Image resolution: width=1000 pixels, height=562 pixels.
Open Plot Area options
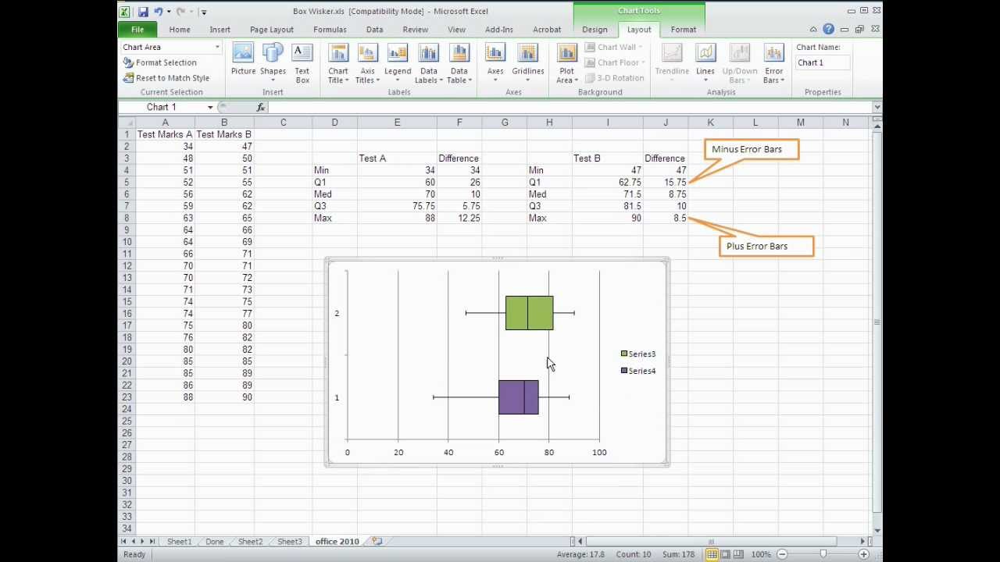[x=566, y=62]
